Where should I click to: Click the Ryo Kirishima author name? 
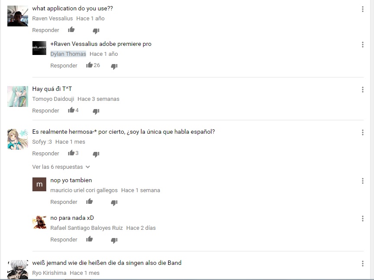[49, 273]
